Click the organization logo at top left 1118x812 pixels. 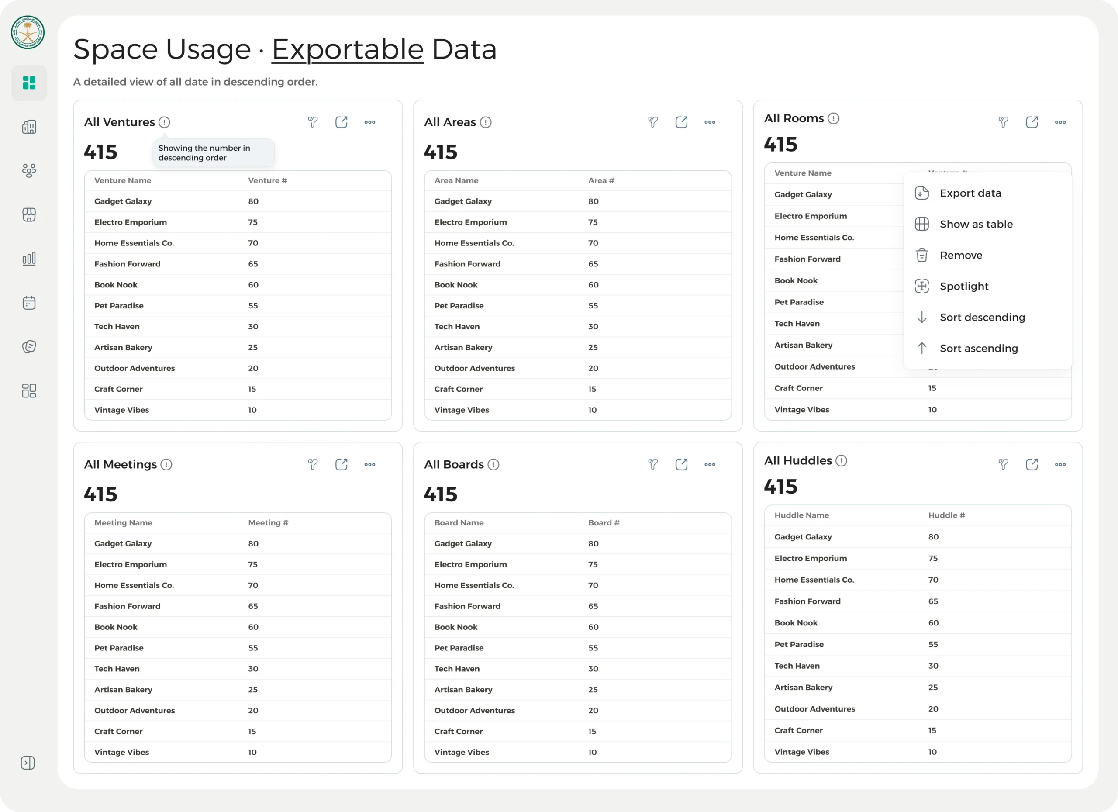pyautogui.click(x=28, y=32)
